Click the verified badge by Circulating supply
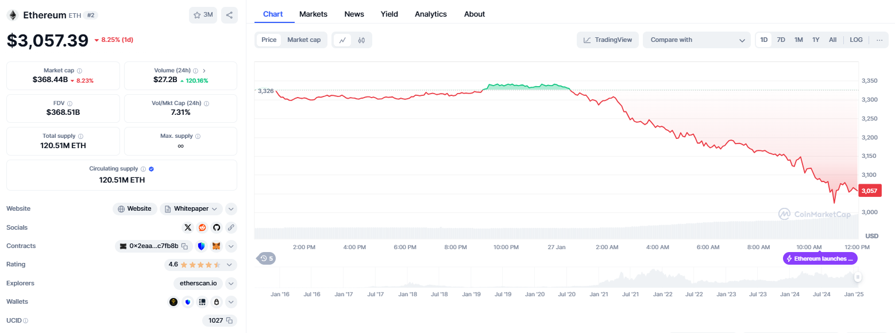The width and height of the screenshot is (895, 333). coord(151,169)
